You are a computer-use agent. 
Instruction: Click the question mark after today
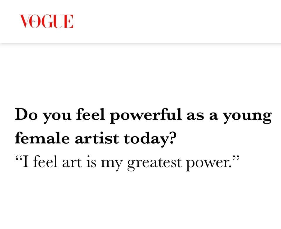pos(171,138)
